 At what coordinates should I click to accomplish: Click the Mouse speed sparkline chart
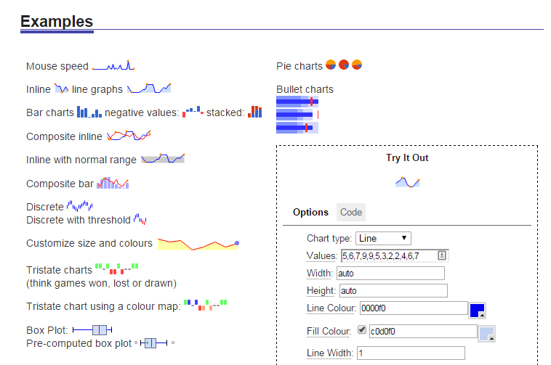click(113, 66)
